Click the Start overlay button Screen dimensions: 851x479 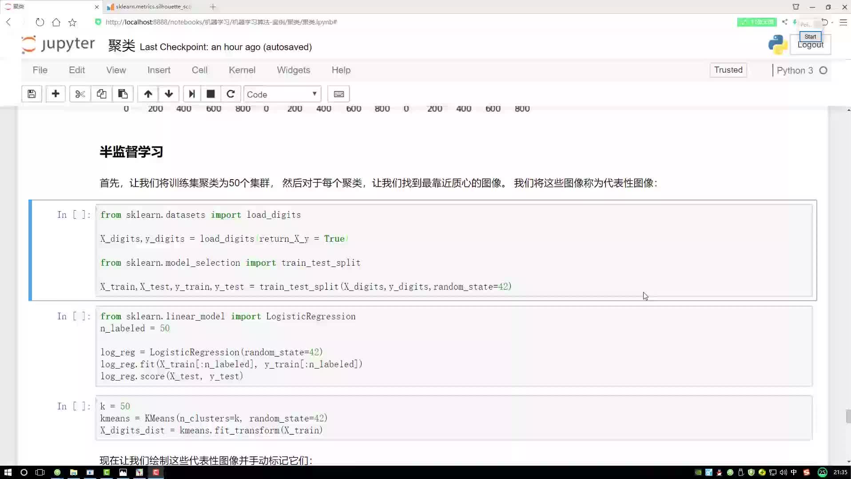810,36
